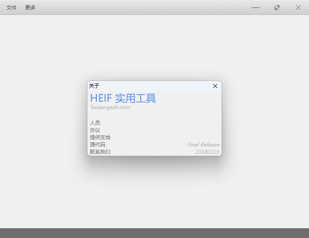This screenshot has width=309, height=238.
Task: Click the 人员 link
Action: (x=95, y=123)
